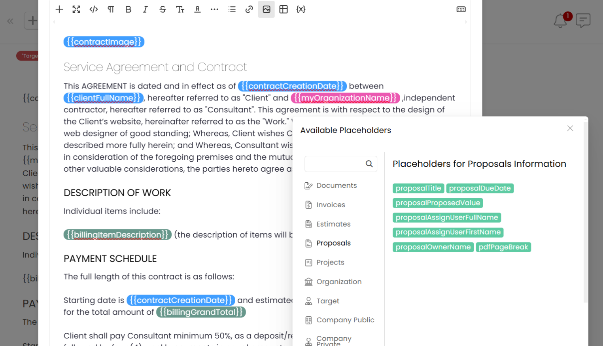Select the Organization placeholder category
This screenshot has height=346, width=603.
tap(339, 282)
